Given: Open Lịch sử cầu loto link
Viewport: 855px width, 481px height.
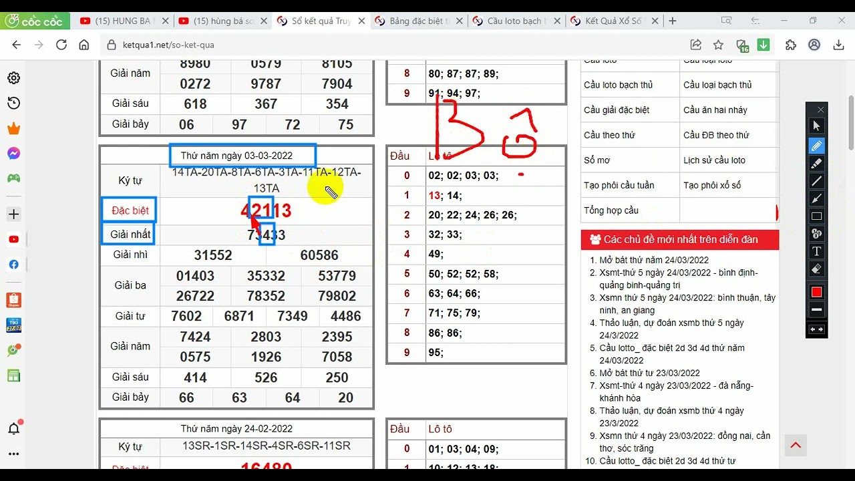Looking at the screenshot, I should click(x=714, y=160).
